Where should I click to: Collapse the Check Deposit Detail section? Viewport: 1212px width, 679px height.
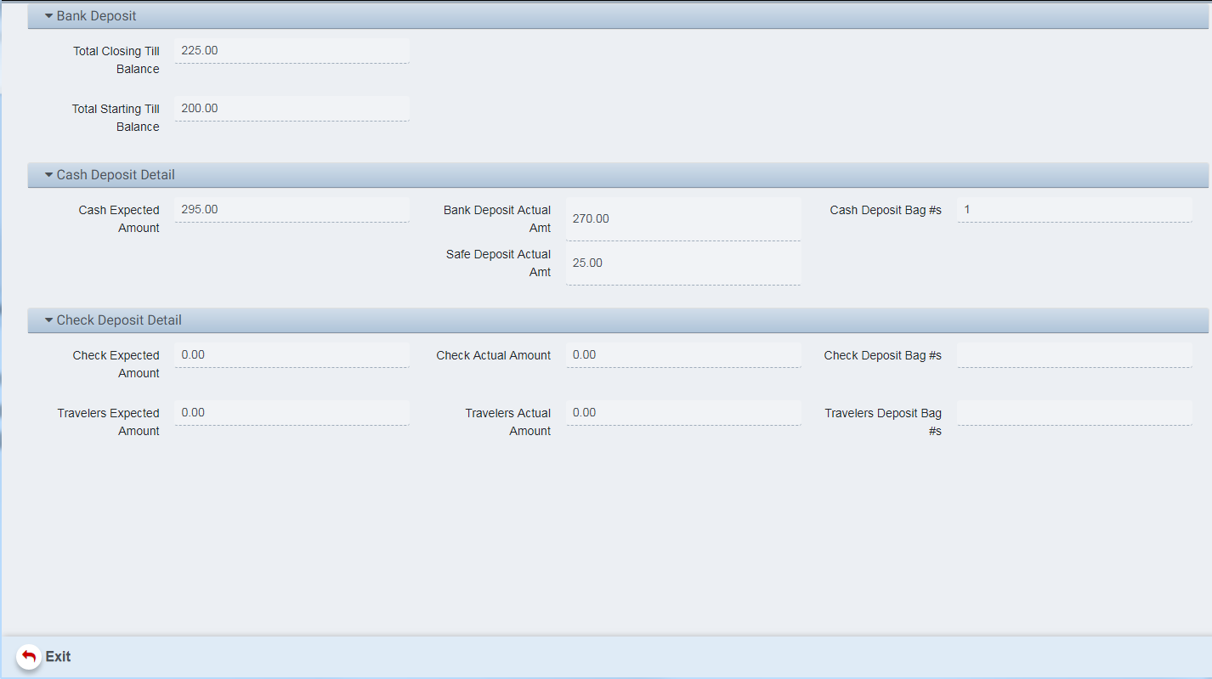pyautogui.click(x=49, y=320)
